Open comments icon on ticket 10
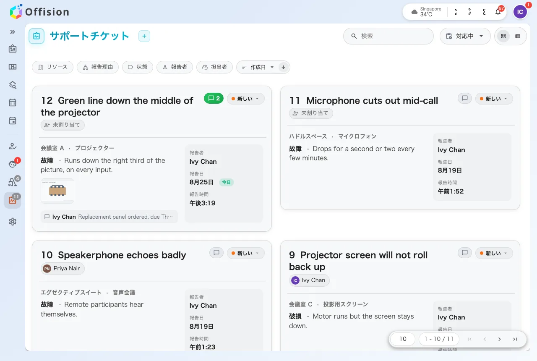The image size is (537, 361). pyautogui.click(x=216, y=253)
